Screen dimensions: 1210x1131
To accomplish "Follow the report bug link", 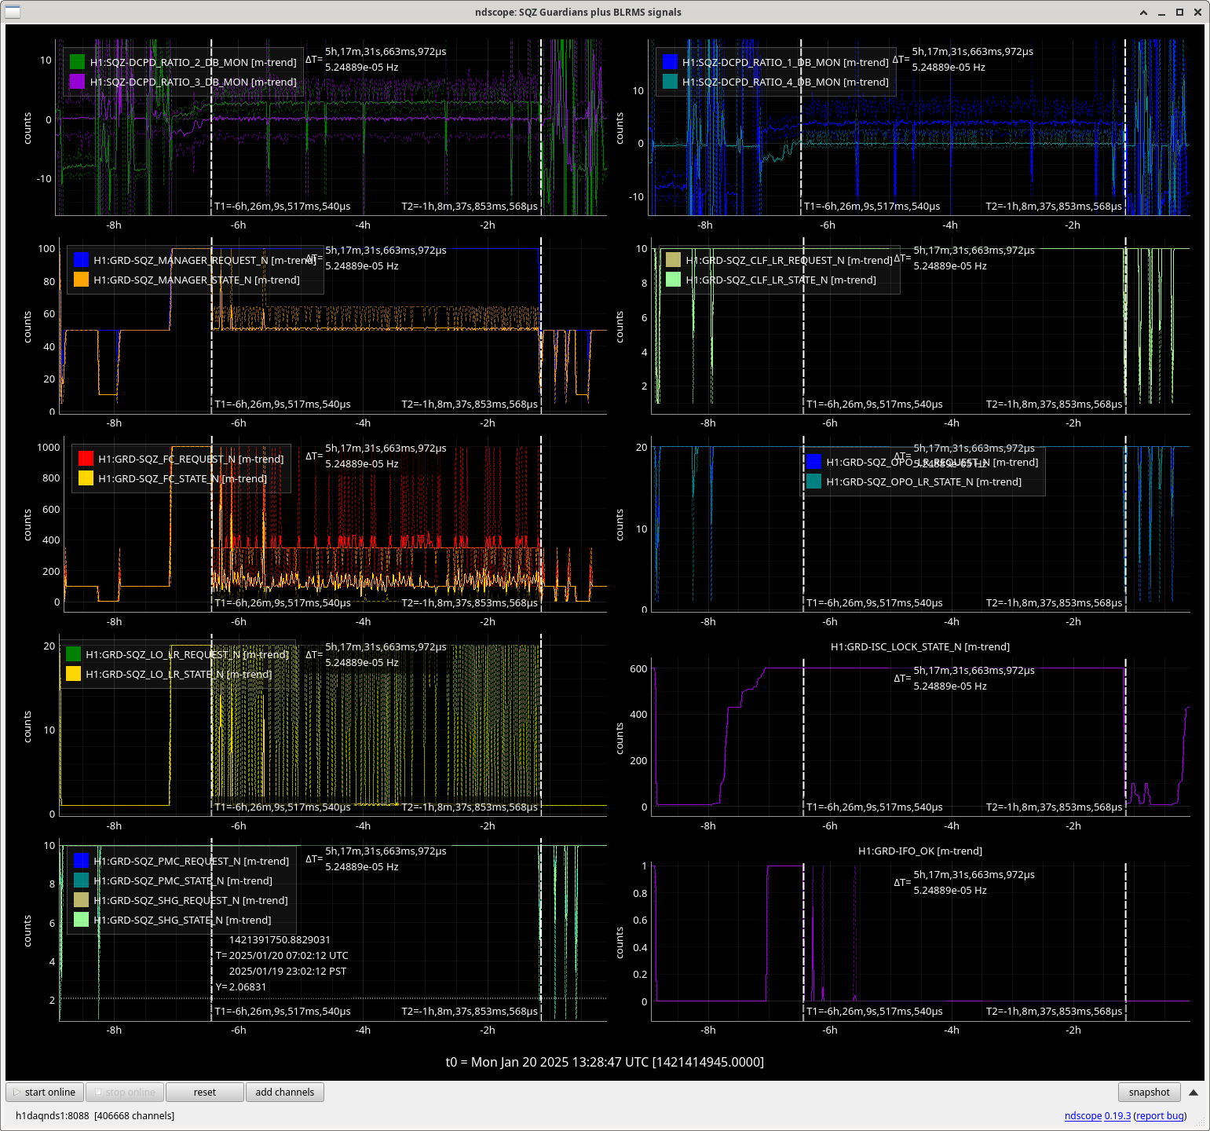I will point(1160,1115).
